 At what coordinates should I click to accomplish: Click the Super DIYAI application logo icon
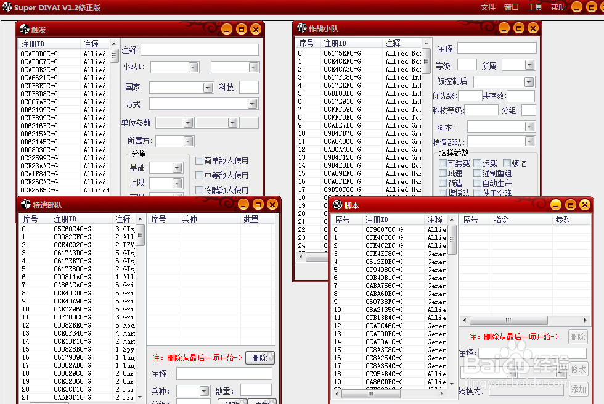click(x=7, y=7)
